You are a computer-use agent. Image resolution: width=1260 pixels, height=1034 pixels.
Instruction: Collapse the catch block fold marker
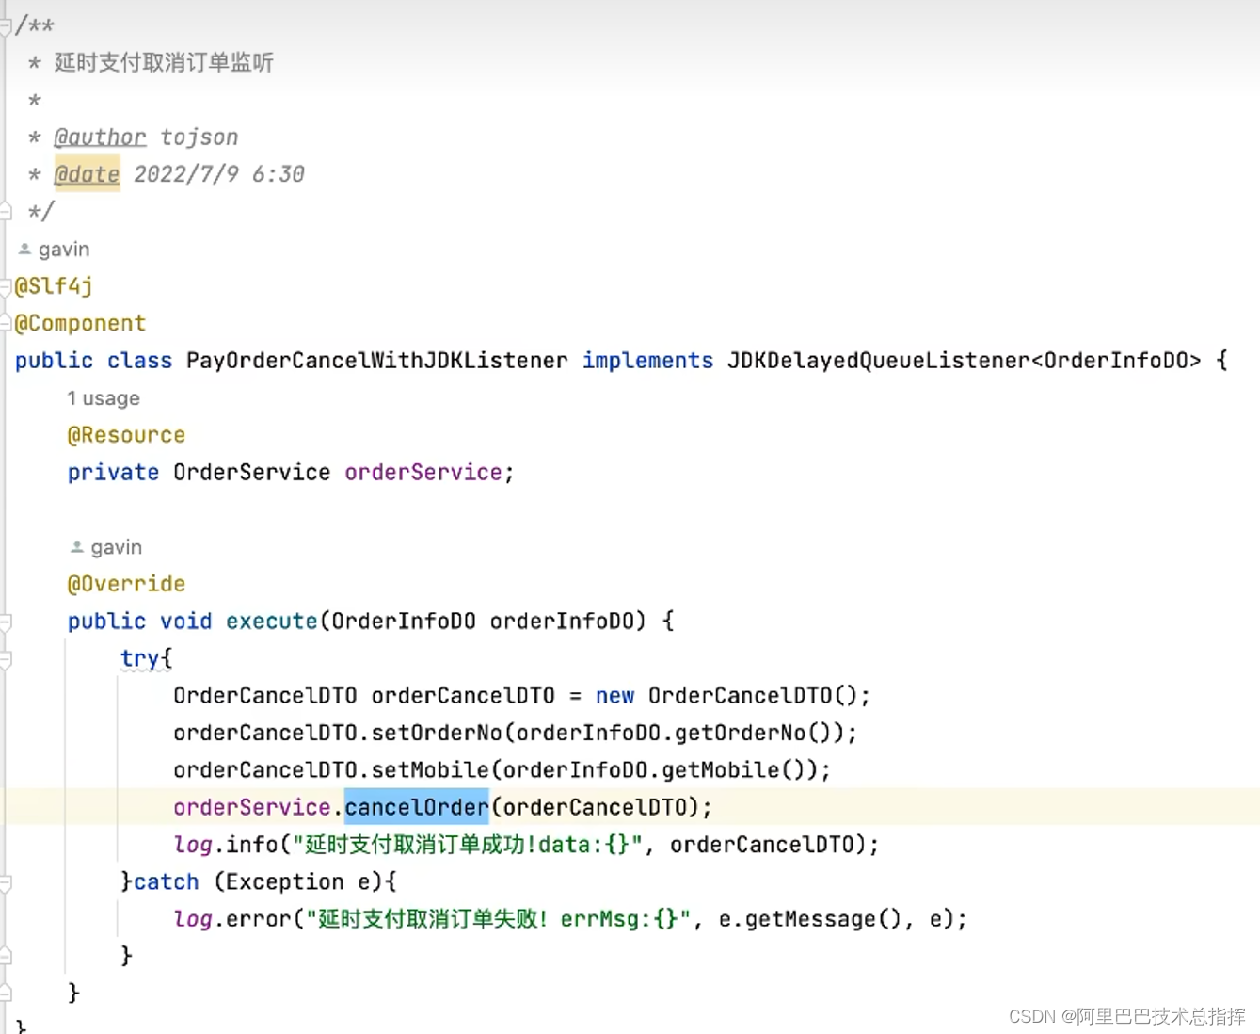(5, 882)
